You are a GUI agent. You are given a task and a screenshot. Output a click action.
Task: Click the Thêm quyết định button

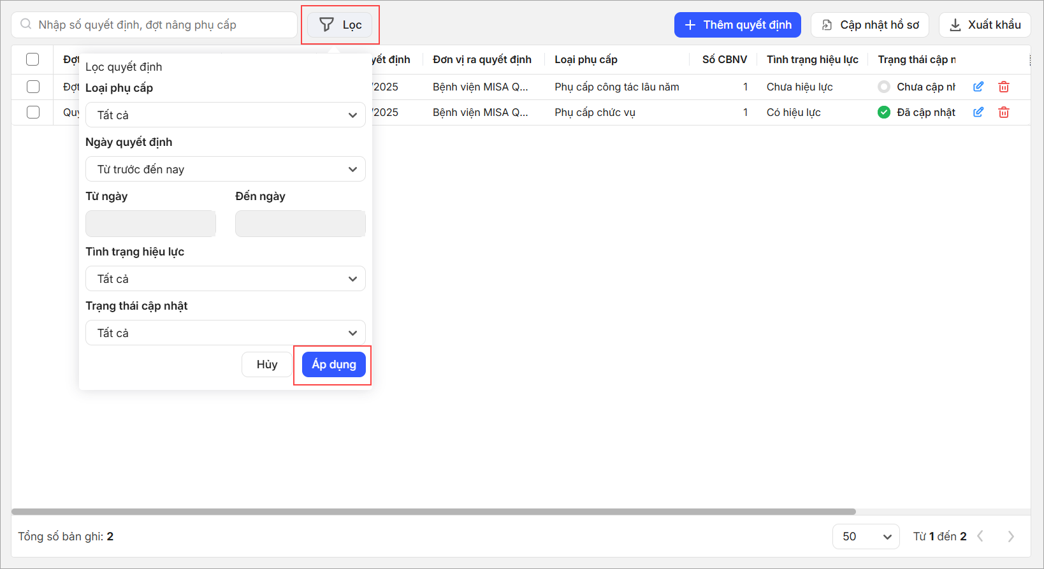(x=737, y=25)
